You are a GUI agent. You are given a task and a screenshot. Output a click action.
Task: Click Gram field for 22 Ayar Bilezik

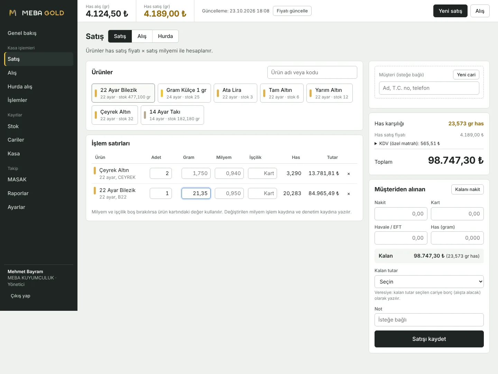tap(196, 193)
